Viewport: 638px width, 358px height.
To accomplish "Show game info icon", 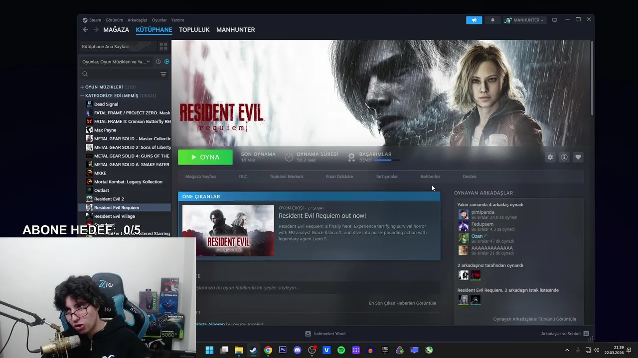I will [564, 157].
